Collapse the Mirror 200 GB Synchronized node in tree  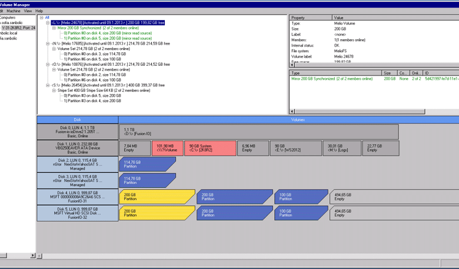(54, 28)
